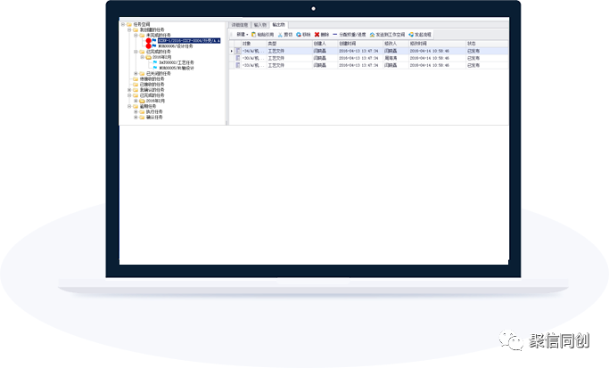The image size is (609, 368).
Task: Collapse the expanded 2016年2月 folder node
Action: tap(142, 57)
